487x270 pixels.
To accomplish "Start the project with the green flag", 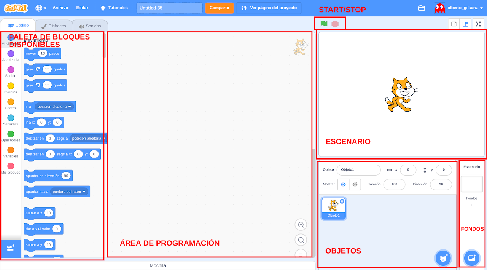I will [323, 23].
